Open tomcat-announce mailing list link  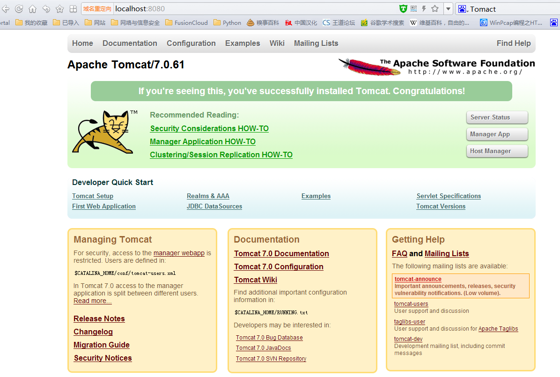click(x=418, y=279)
